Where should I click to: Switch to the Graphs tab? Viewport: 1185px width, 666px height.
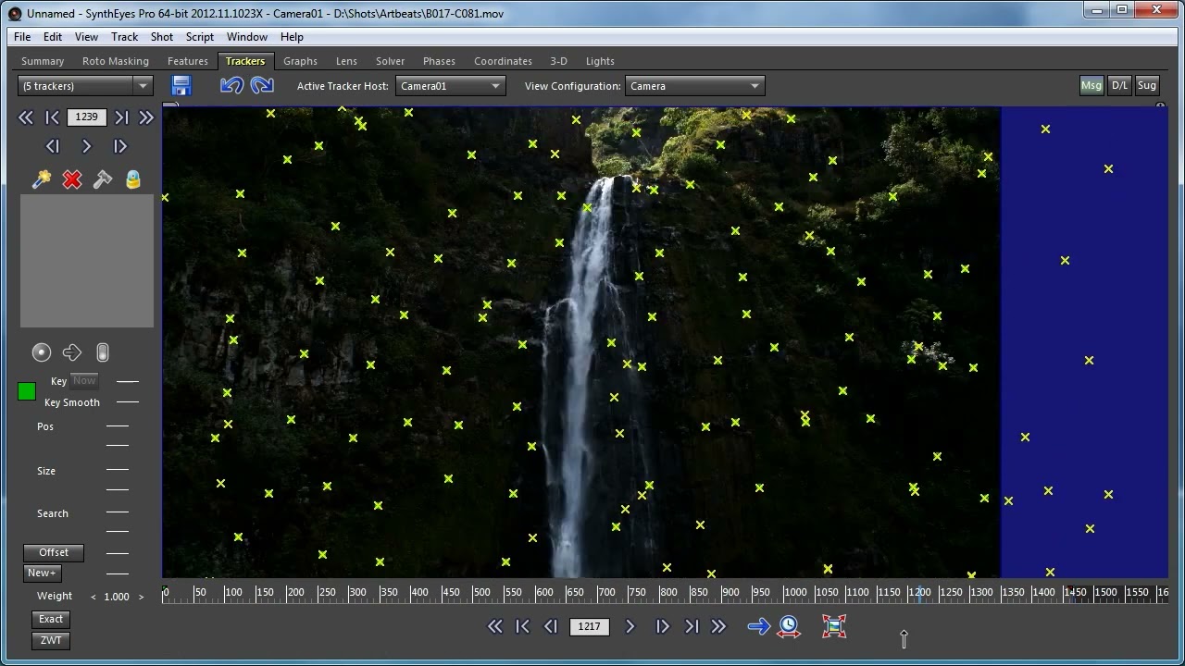click(300, 61)
